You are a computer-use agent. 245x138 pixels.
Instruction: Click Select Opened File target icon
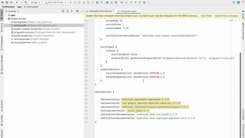click(x=63, y=11)
